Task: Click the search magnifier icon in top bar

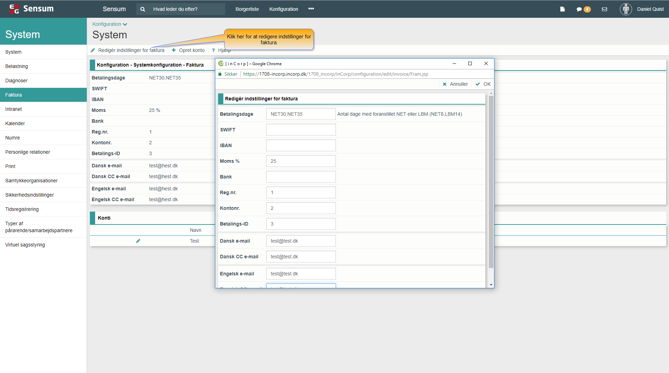Action: pyautogui.click(x=143, y=9)
